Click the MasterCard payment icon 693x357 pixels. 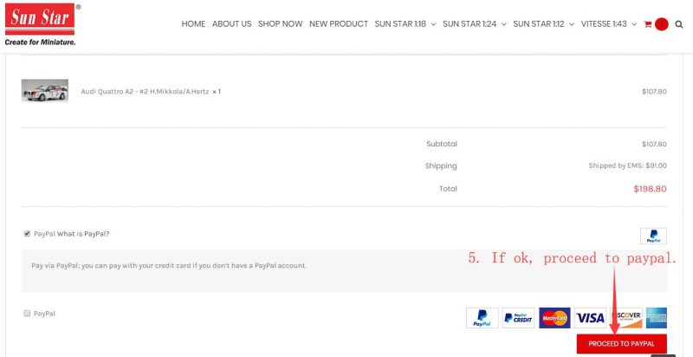554,318
